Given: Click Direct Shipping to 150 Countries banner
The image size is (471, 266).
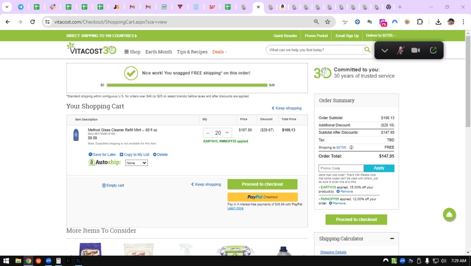Looking at the screenshot, I should pyautogui.click(x=102, y=36).
